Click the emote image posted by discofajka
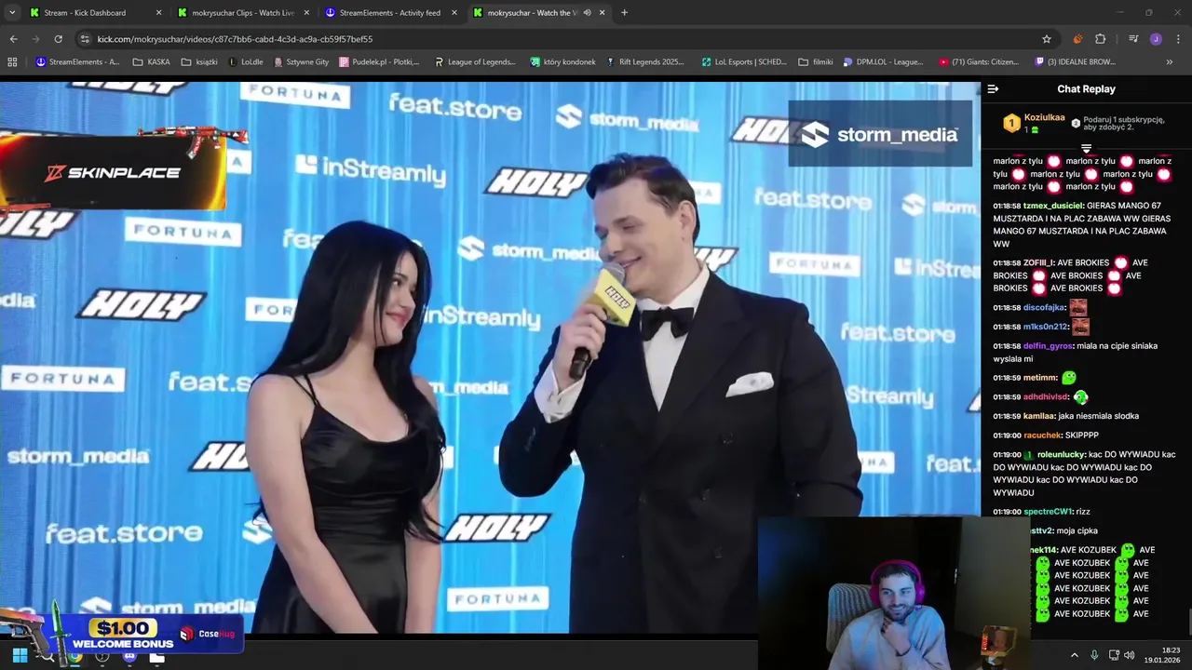The height and width of the screenshot is (670, 1192). point(1078,307)
